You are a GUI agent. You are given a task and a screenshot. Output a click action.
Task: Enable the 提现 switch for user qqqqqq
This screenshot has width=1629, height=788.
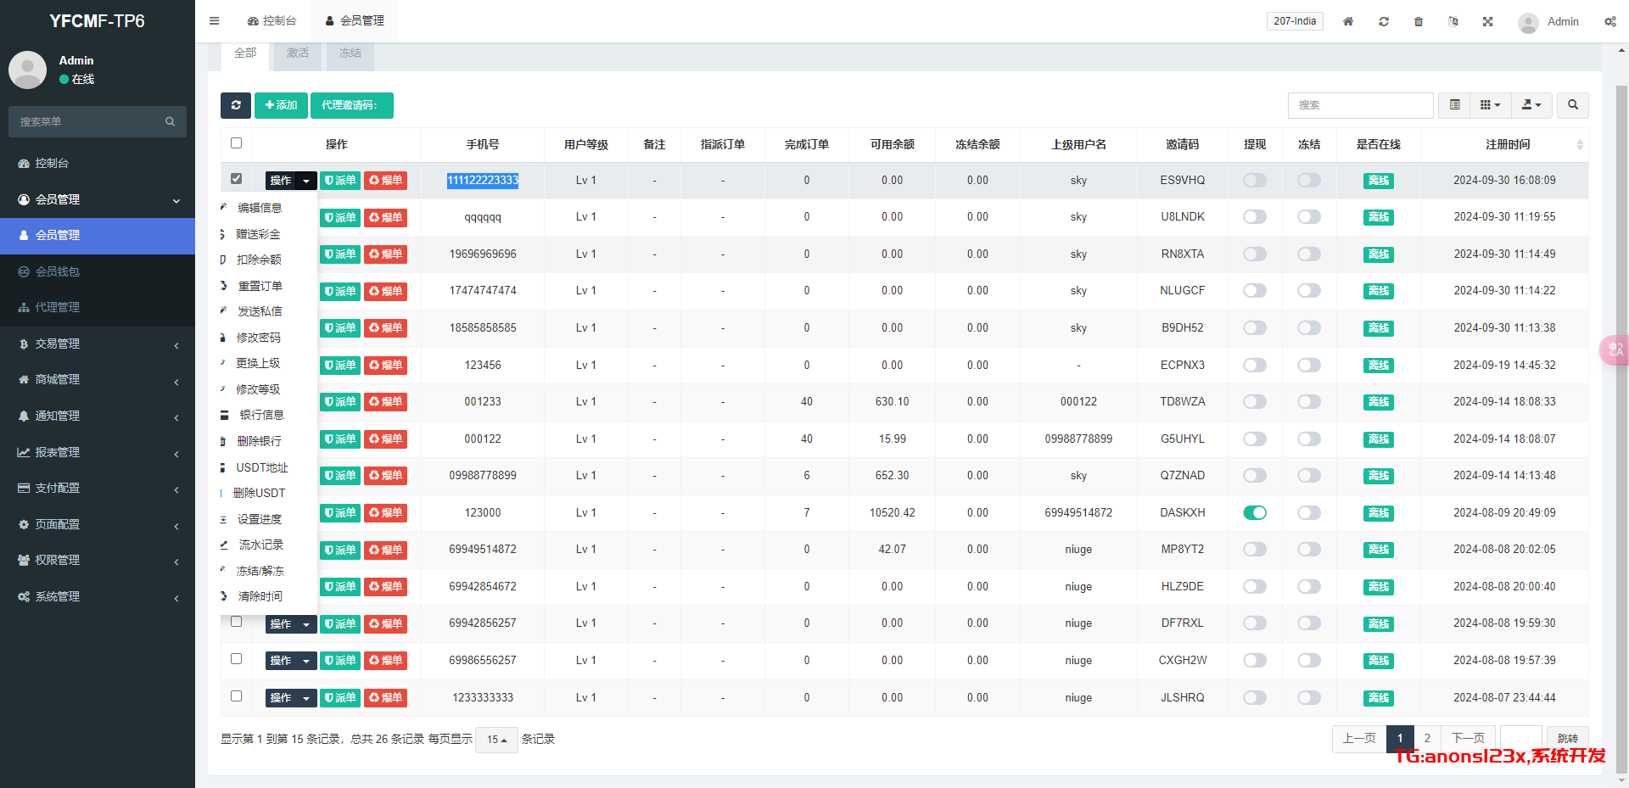click(x=1254, y=217)
